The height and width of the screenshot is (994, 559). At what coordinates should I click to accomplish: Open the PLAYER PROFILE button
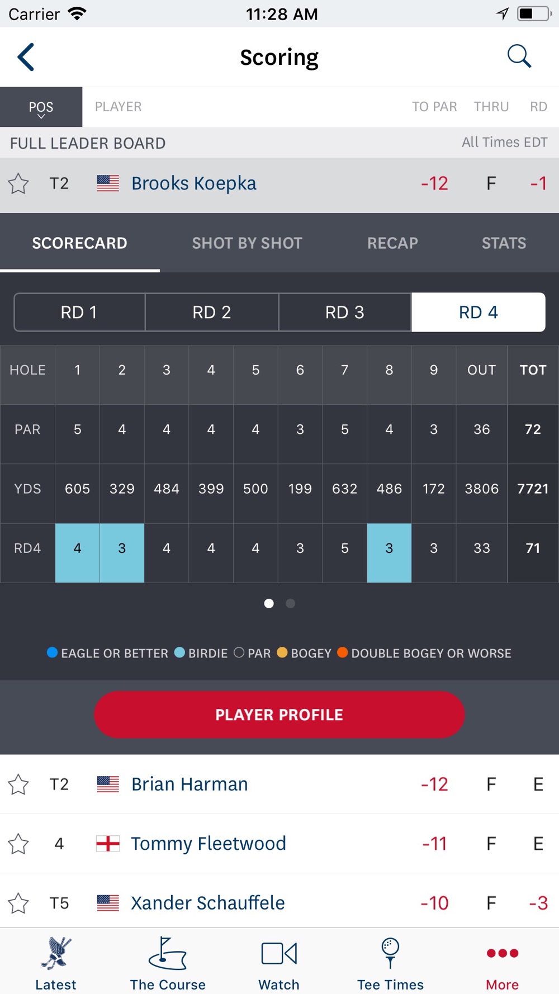279,714
